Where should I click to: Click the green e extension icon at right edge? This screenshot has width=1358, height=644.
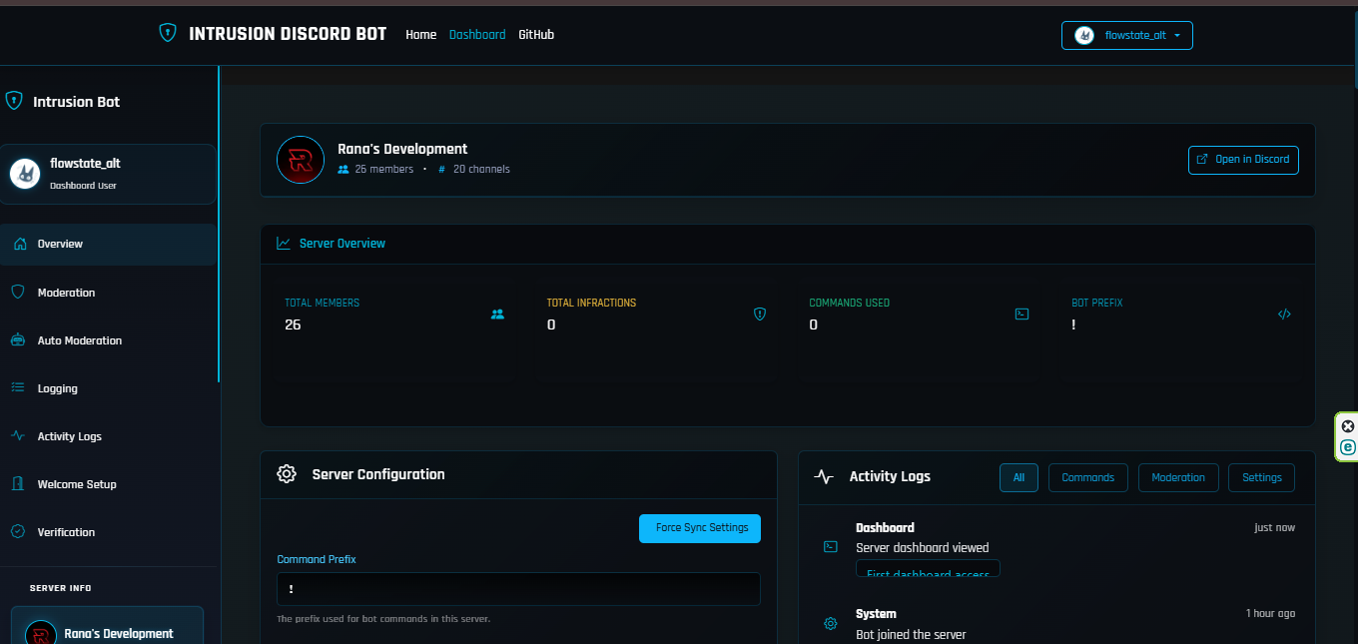pos(1348,447)
